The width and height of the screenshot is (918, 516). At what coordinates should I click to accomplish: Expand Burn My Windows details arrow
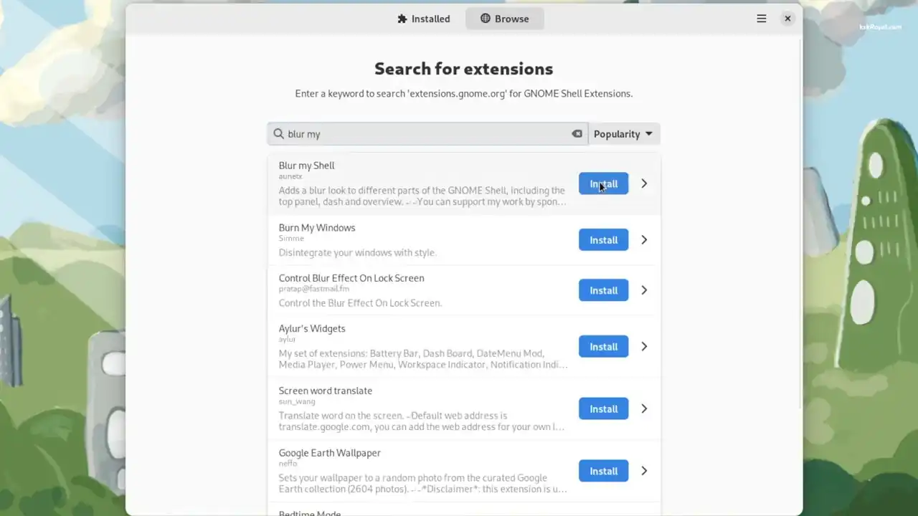coord(644,240)
